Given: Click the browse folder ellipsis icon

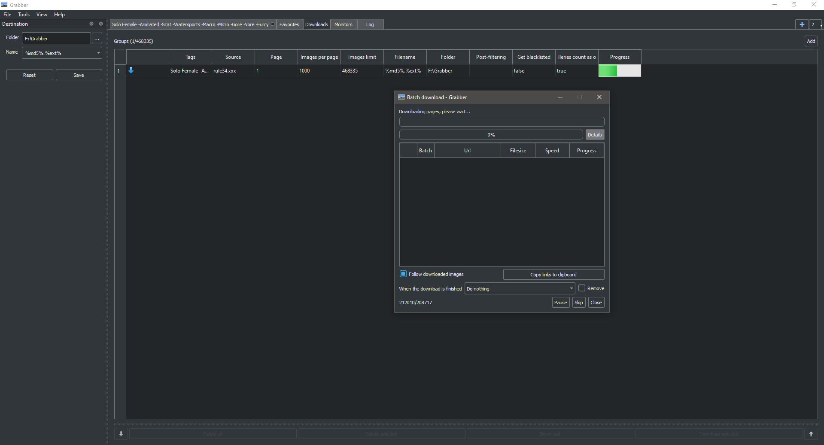Looking at the screenshot, I should (97, 38).
